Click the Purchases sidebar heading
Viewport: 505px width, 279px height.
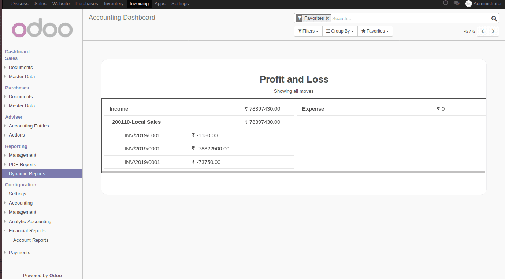17,88
